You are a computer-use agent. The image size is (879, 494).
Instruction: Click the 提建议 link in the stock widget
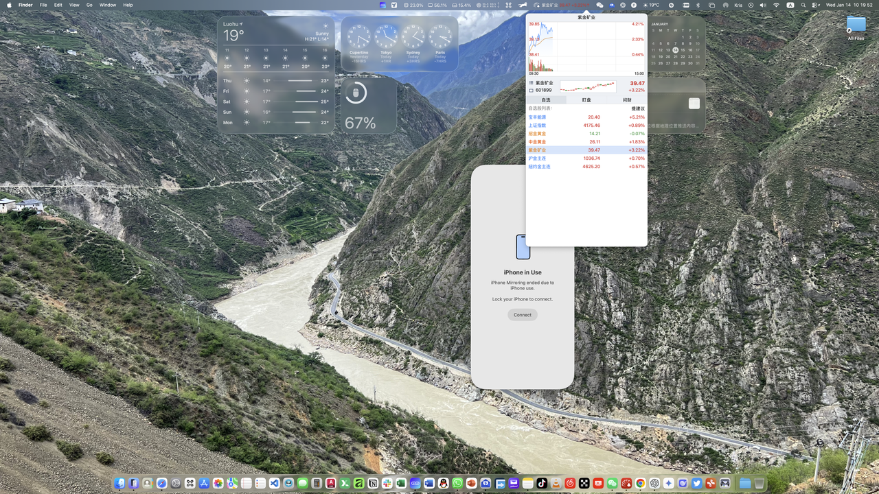tap(637, 108)
